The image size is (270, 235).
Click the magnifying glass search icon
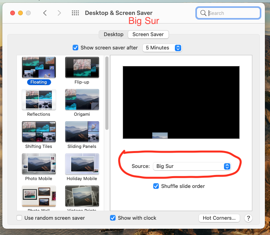pyautogui.click(x=203, y=13)
